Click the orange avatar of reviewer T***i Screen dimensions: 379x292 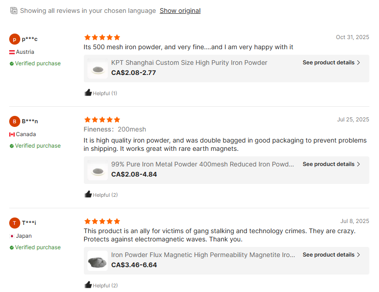[15, 223]
